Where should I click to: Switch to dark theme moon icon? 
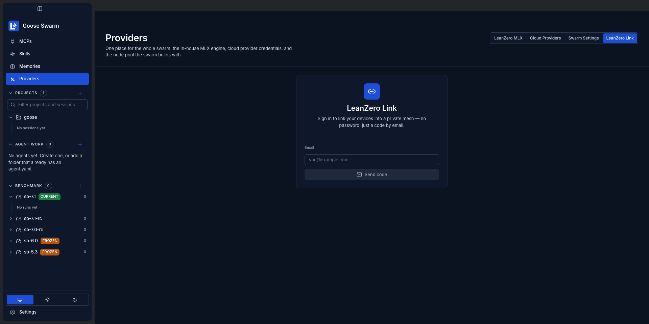(x=75, y=300)
